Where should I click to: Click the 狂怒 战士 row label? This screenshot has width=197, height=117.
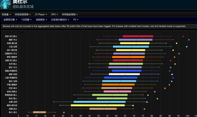pos(13,88)
